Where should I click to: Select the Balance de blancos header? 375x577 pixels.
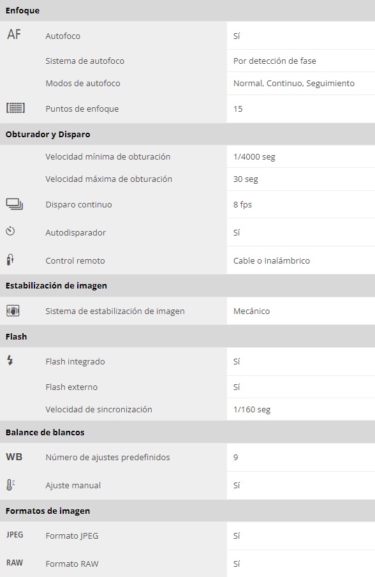(45, 432)
